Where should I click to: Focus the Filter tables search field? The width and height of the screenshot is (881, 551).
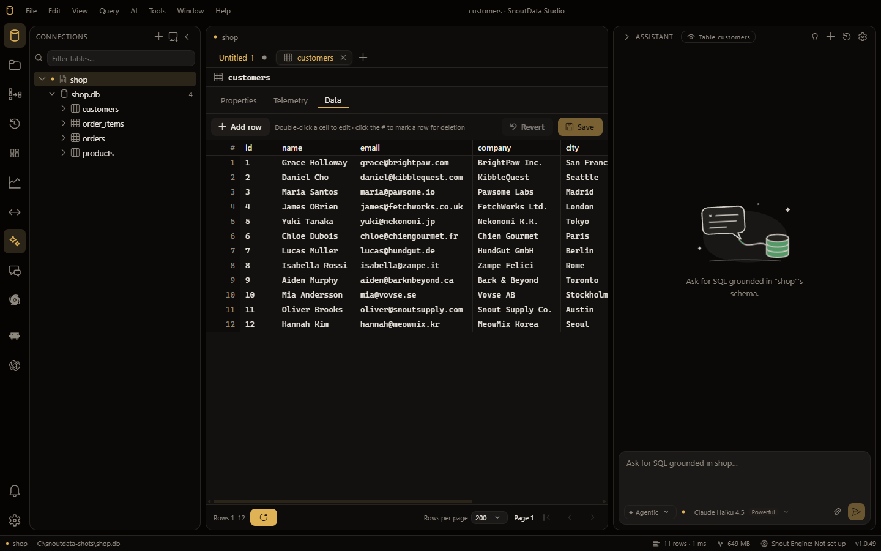[121, 58]
